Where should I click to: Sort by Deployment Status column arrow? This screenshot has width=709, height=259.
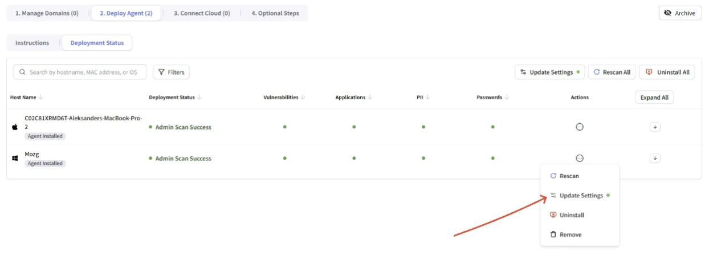click(199, 98)
